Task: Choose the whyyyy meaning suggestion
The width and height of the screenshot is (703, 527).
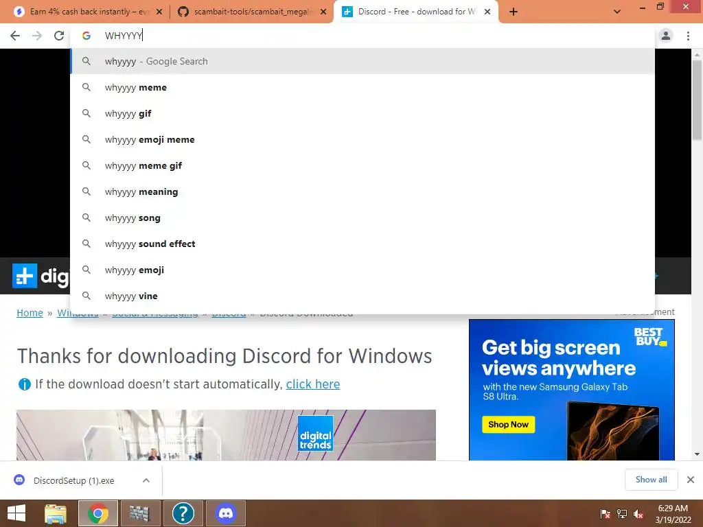Action: point(362,191)
